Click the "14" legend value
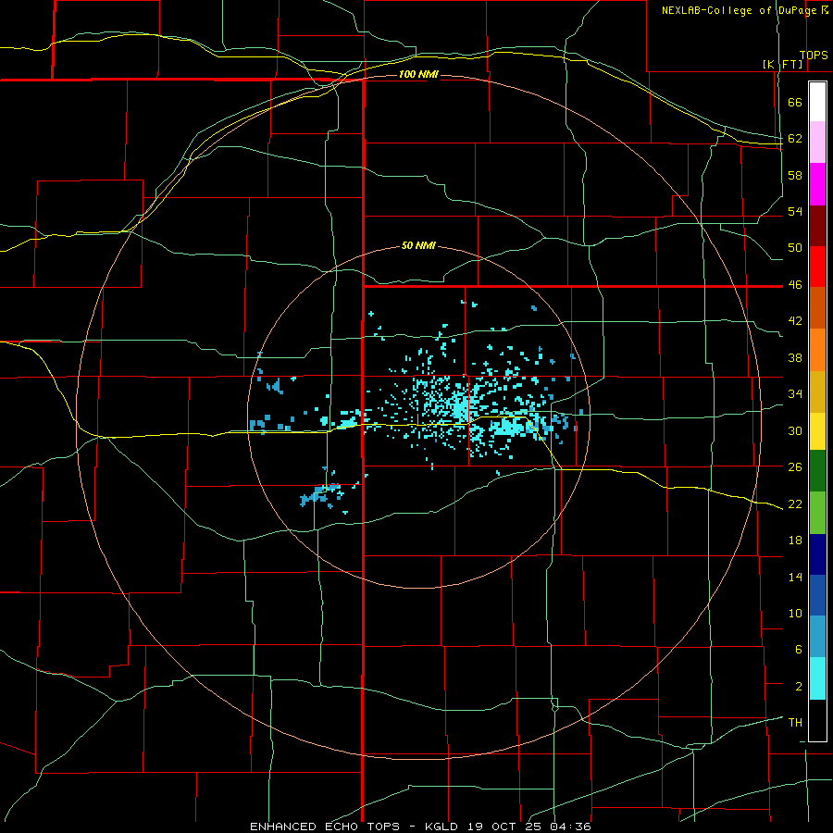 click(x=795, y=577)
